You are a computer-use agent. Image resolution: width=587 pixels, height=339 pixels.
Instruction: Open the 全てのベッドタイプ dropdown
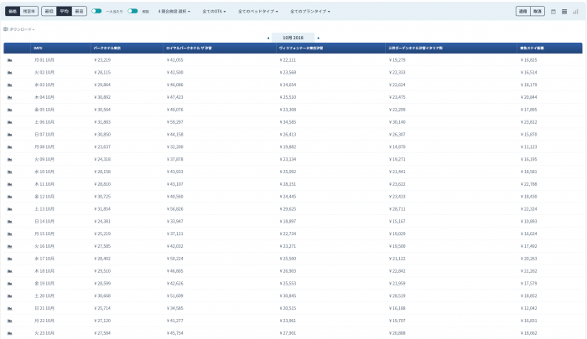click(x=258, y=12)
